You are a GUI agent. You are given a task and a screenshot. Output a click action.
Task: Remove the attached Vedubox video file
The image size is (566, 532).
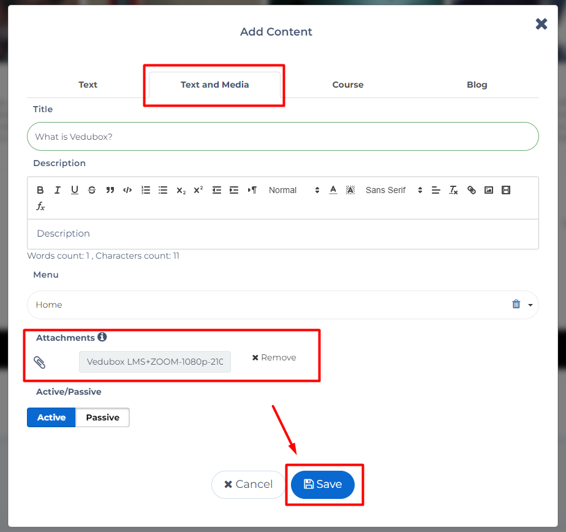coord(274,357)
